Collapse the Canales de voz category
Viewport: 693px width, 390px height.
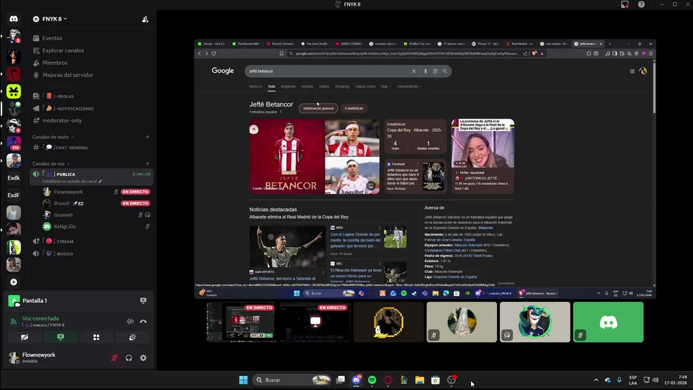tap(51, 164)
